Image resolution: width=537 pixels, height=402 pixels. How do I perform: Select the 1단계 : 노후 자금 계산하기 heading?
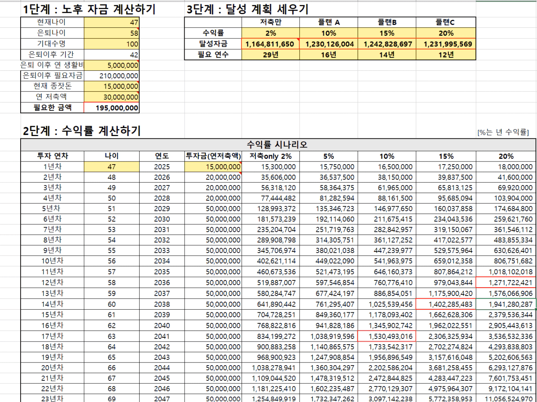pyautogui.click(x=89, y=9)
